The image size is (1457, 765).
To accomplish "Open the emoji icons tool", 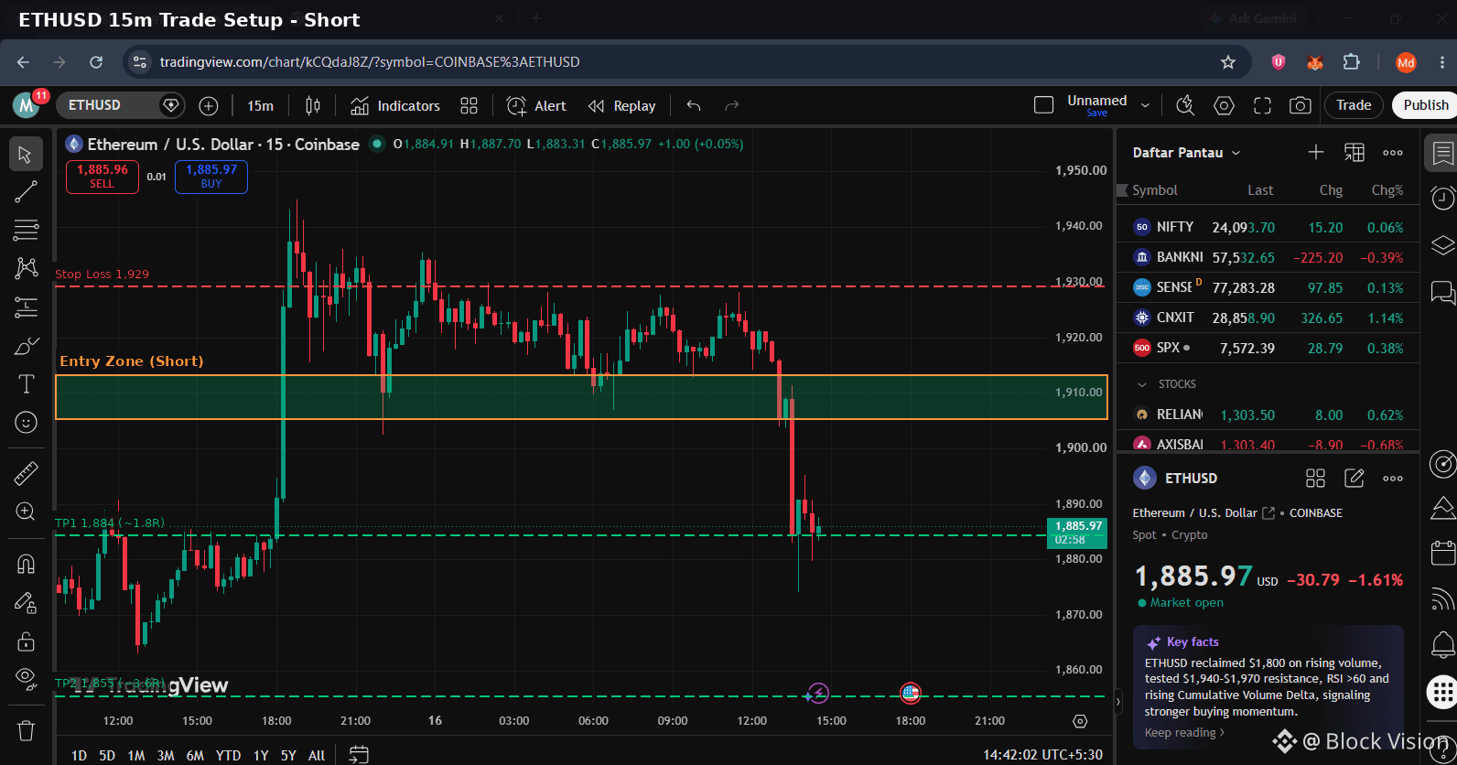I will coord(26,422).
